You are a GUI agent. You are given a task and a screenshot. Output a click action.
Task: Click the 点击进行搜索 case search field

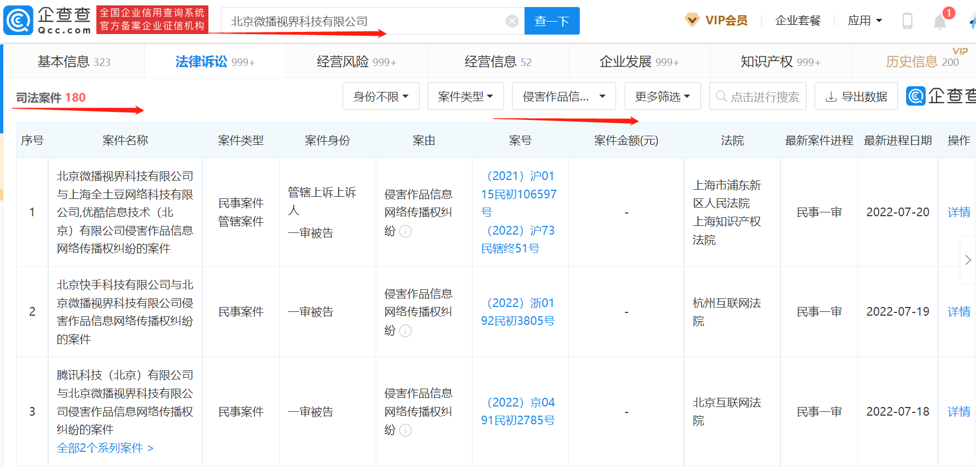coord(758,96)
